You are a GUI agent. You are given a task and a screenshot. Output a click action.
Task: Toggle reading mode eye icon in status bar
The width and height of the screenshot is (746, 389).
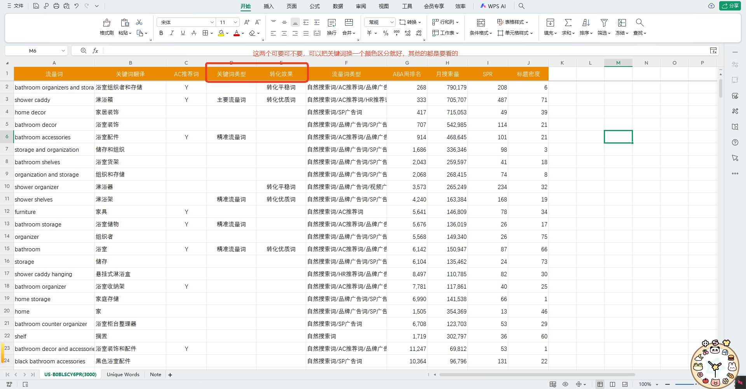click(565, 384)
